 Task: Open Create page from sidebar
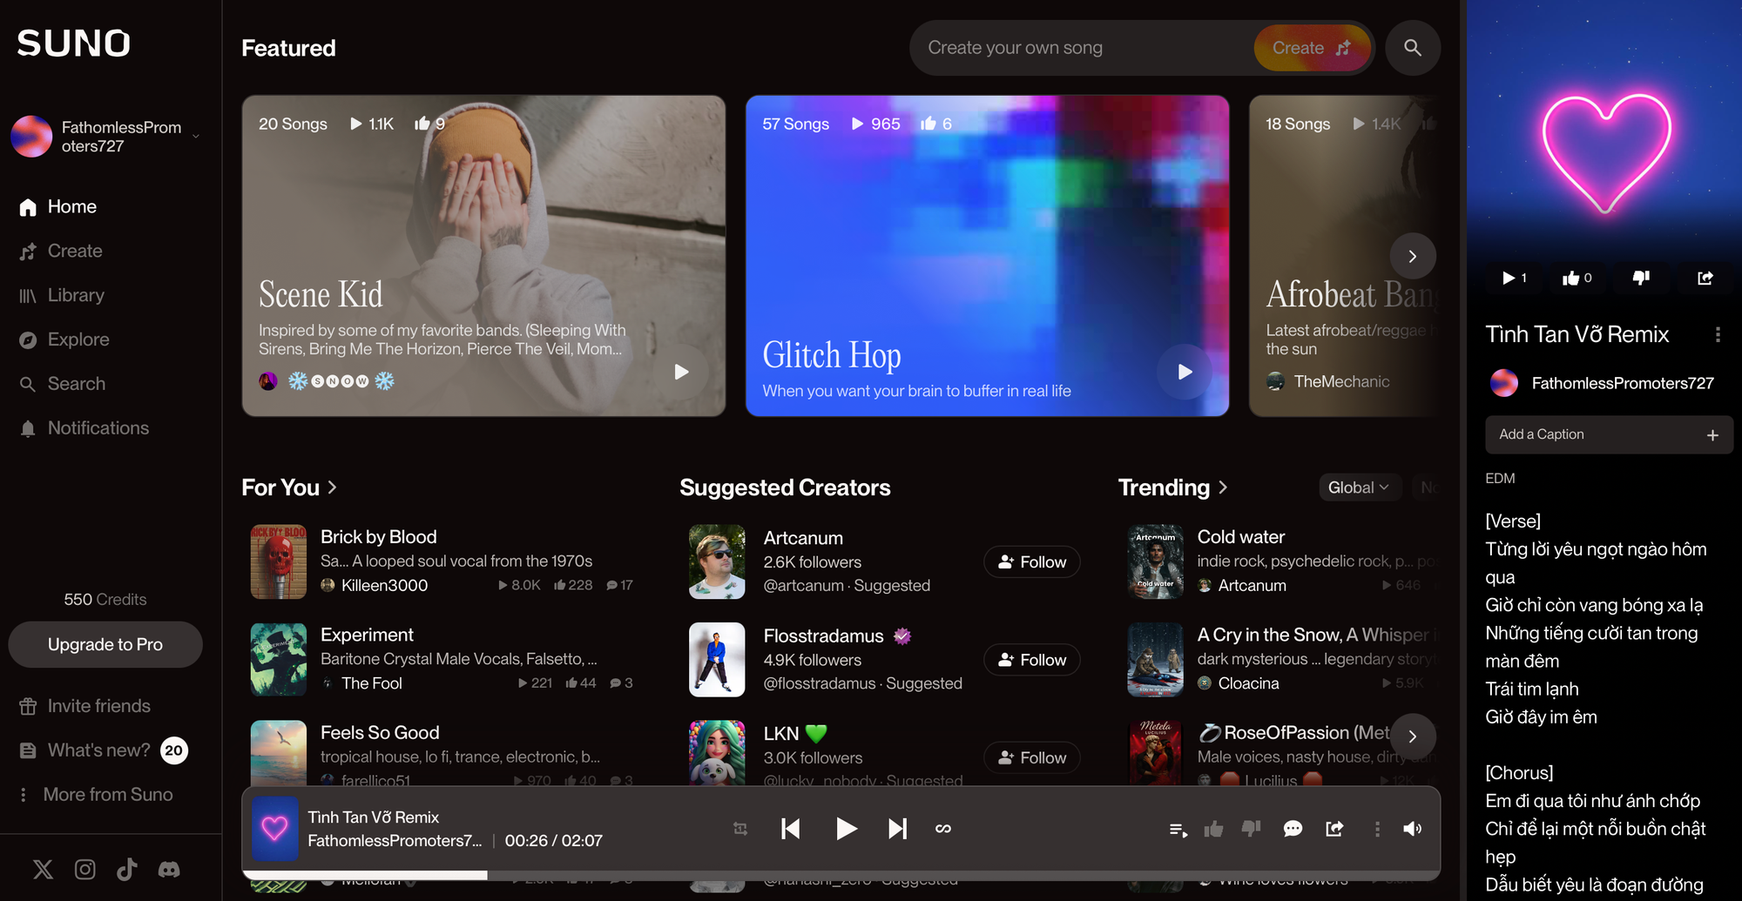click(61, 251)
